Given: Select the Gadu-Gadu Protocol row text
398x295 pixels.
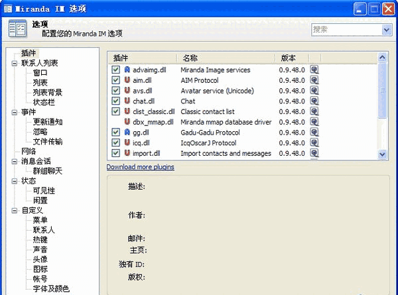Looking at the screenshot, I should (210, 133).
